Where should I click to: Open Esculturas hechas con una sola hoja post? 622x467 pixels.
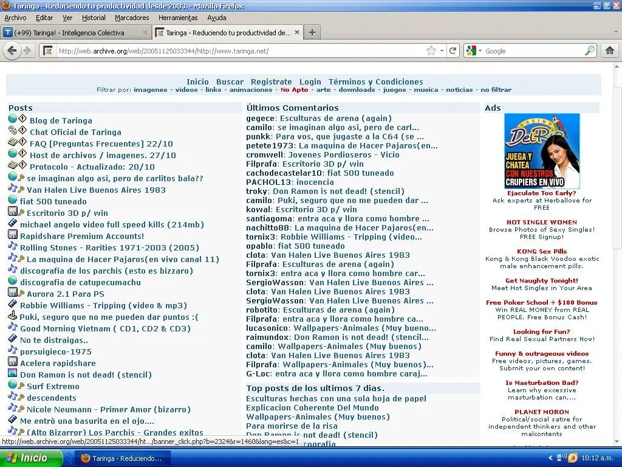(x=336, y=399)
